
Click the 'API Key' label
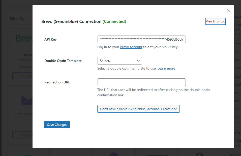(x=51, y=39)
